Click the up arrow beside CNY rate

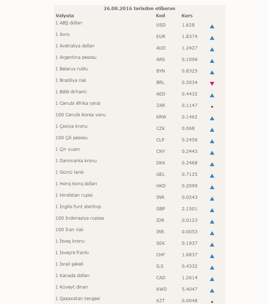click(212, 153)
